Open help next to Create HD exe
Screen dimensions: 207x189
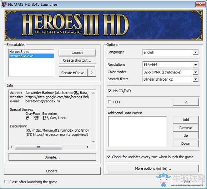(x=92, y=73)
